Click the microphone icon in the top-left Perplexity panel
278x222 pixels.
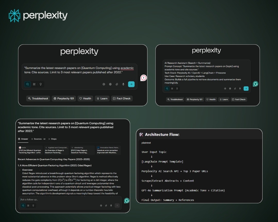coord(123,84)
